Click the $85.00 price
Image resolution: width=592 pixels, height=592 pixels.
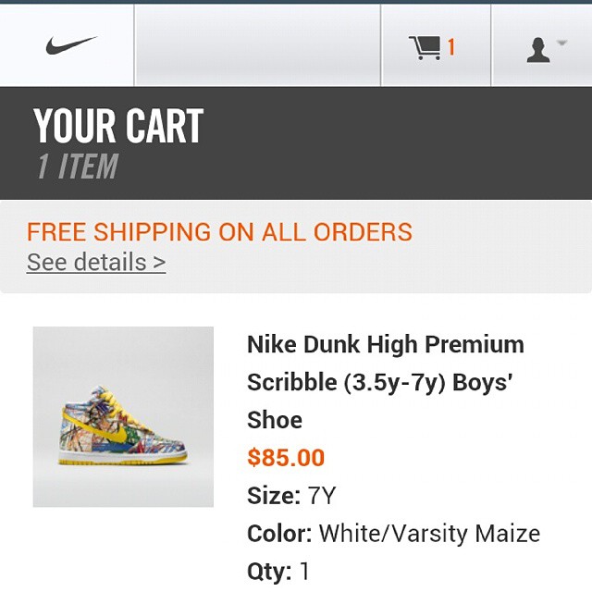coord(286,457)
